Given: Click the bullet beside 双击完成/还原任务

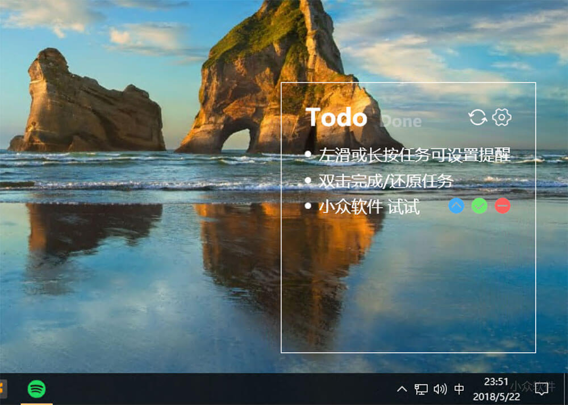Looking at the screenshot, I should coord(308,181).
